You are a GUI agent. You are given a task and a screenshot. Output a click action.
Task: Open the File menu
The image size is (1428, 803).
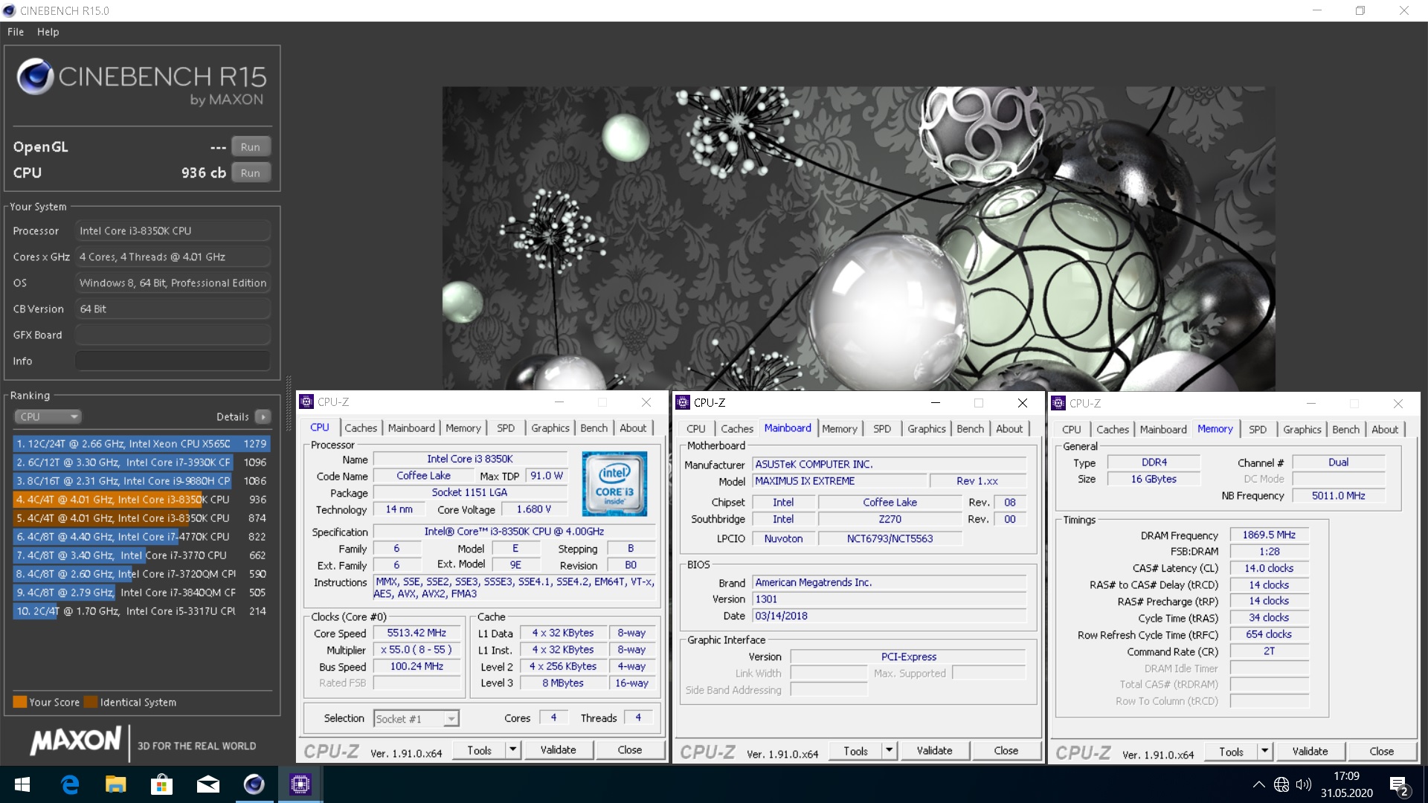tap(16, 32)
